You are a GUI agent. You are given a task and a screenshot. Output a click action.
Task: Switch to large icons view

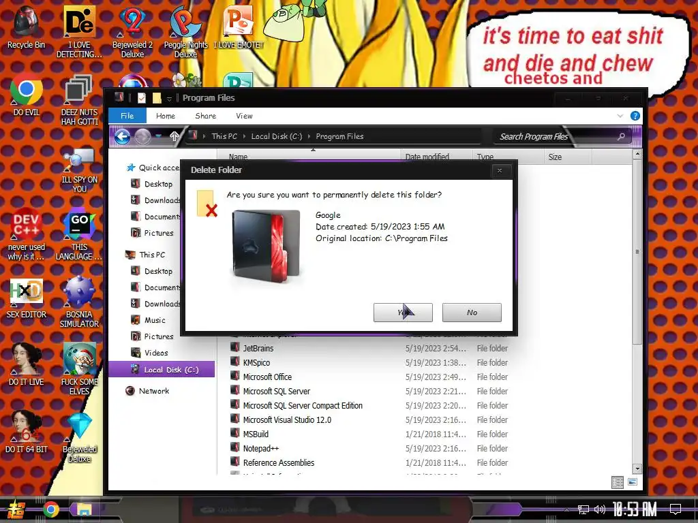click(632, 482)
